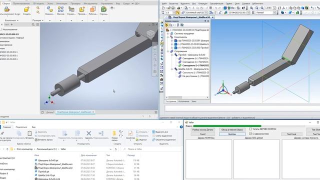Viewport: 320px width, 180px height.
Task: Click the Произв... productivity icon in Inventor
Action: tap(82, 9)
